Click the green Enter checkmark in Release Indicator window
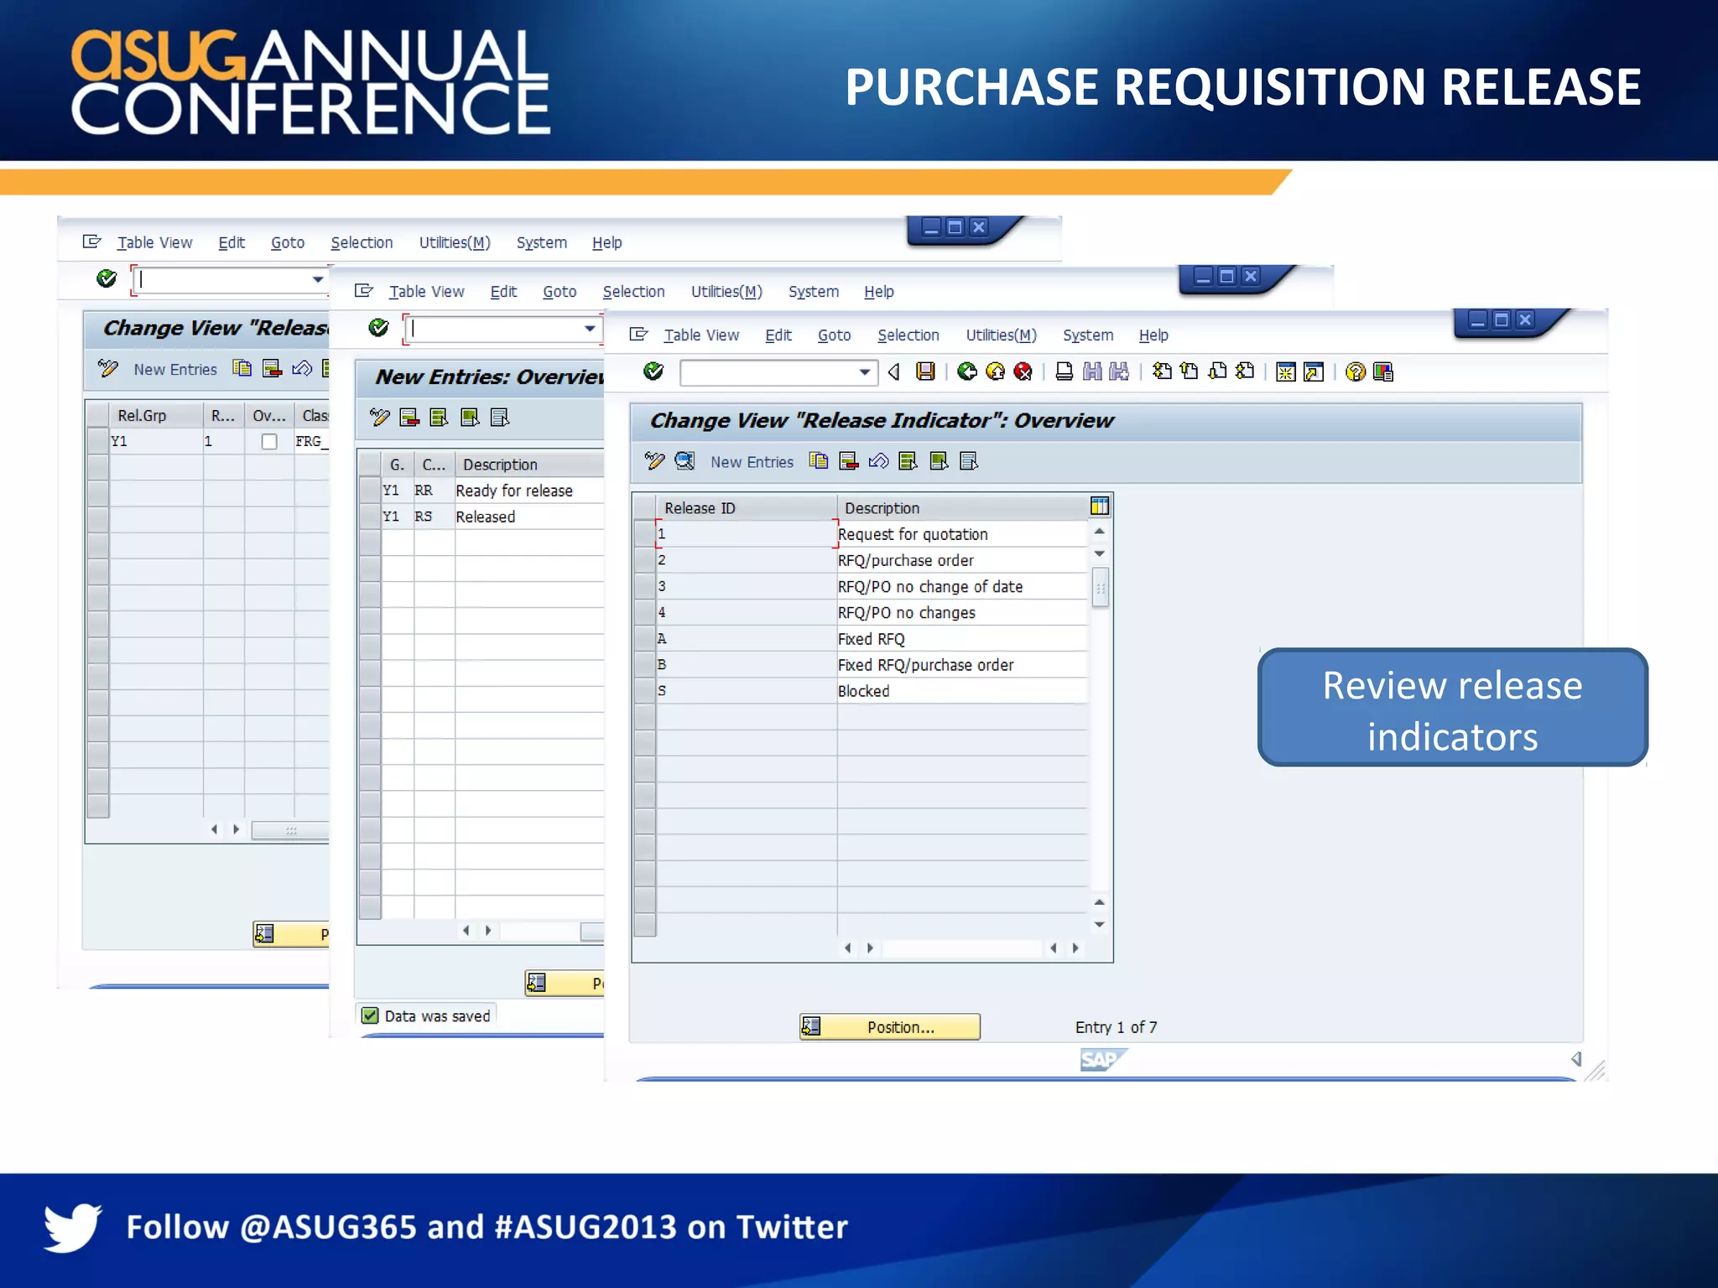Viewport: 1718px width, 1288px height. 653,371
